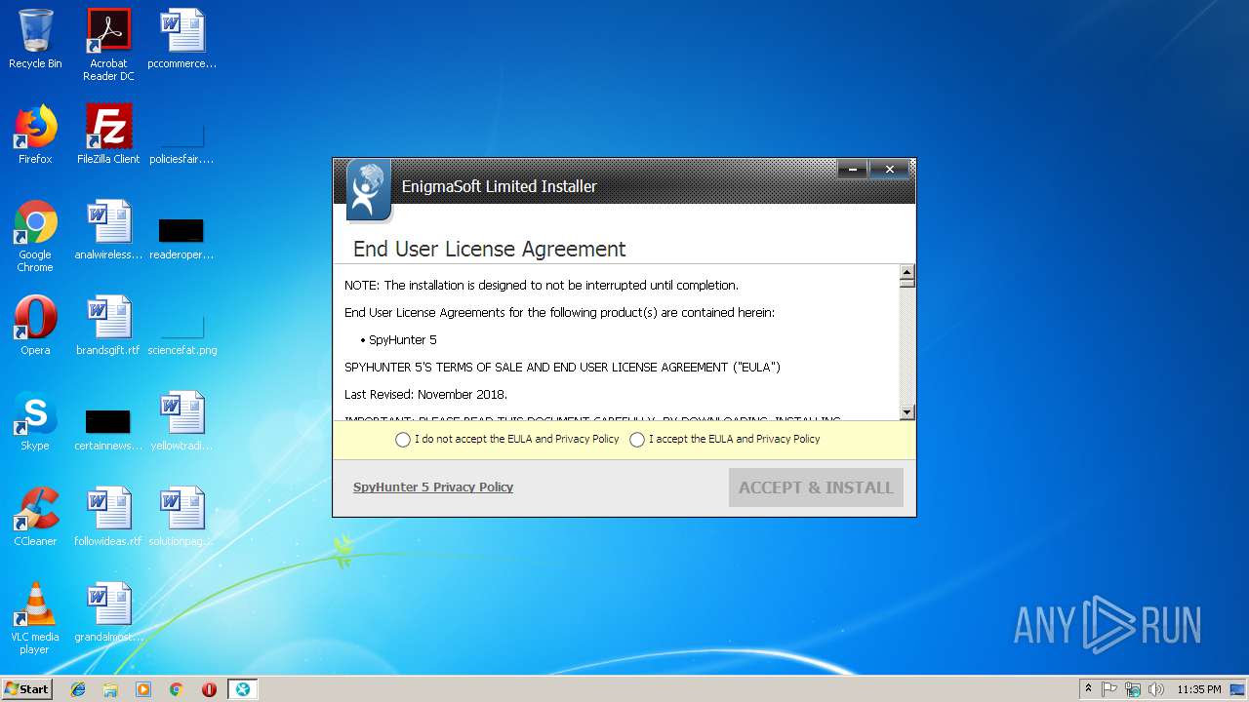This screenshot has width=1249, height=702.
Task: Open the volume speaker tray icon
Action: (x=1156, y=689)
